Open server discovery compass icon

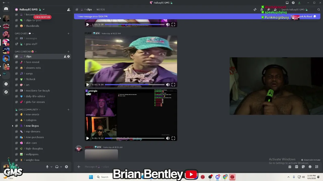pos(6,92)
